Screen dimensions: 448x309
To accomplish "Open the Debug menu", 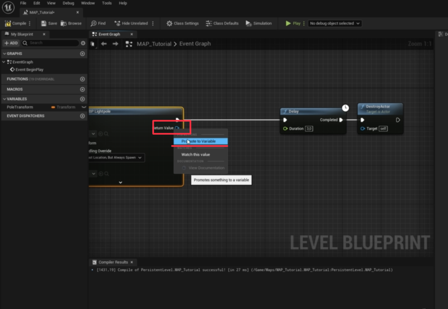I will click(x=68, y=3).
